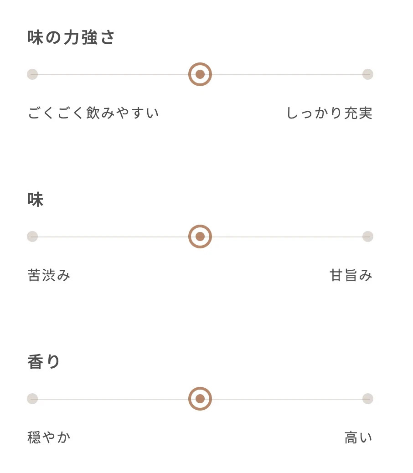413x473 pixels.
Task: Click 香り track between marker and right dot
Action: pos(287,399)
